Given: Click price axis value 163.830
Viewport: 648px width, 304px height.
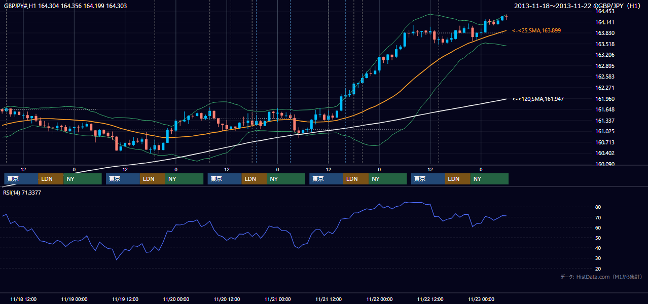Looking at the screenshot, I should (x=605, y=33).
